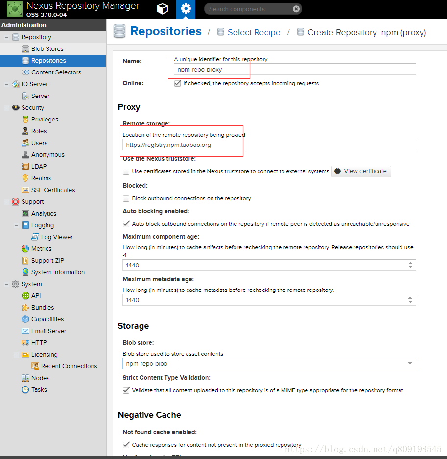447x459 pixels.
Task: Collapse the System tree group
Action: [x=6, y=284]
